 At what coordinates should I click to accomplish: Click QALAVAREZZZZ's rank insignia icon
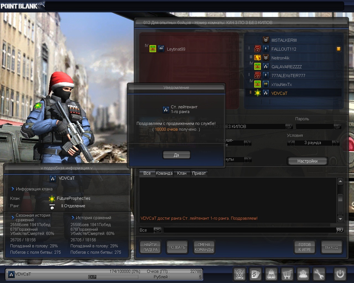click(266, 67)
